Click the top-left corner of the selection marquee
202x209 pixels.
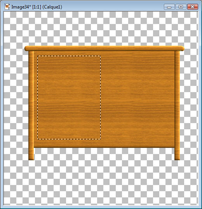37,56
